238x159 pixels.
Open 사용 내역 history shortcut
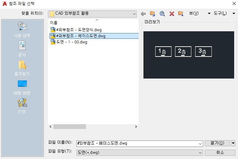[22, 30]
